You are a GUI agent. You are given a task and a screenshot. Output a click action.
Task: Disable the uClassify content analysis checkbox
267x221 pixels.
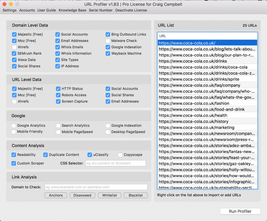(x=90, y=155)
